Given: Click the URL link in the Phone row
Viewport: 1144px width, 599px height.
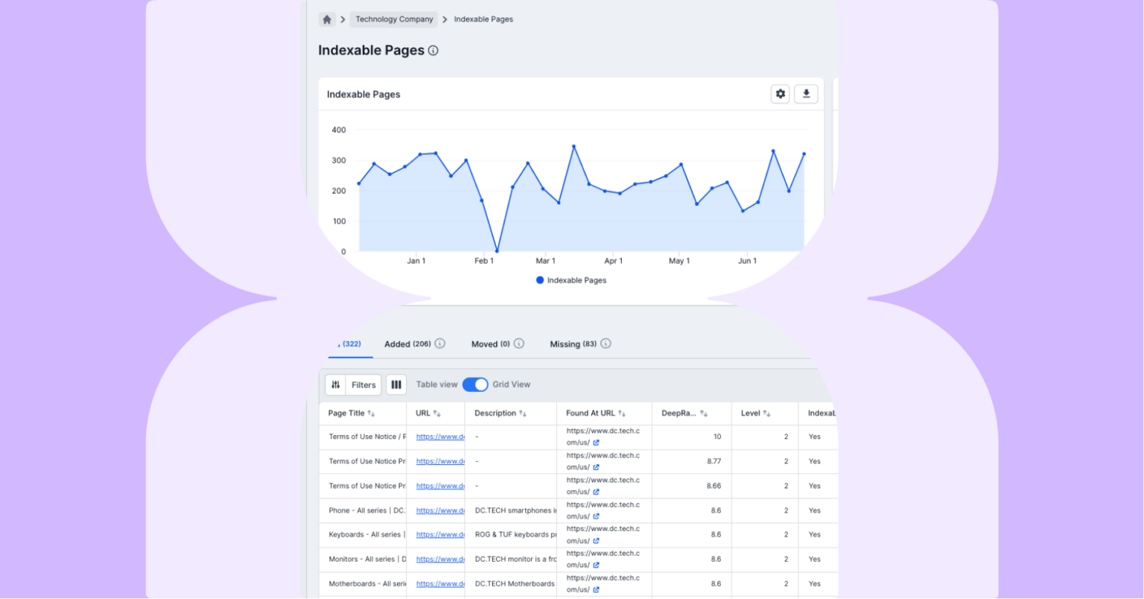Looking at the screenshot, I should pos(439,510).
